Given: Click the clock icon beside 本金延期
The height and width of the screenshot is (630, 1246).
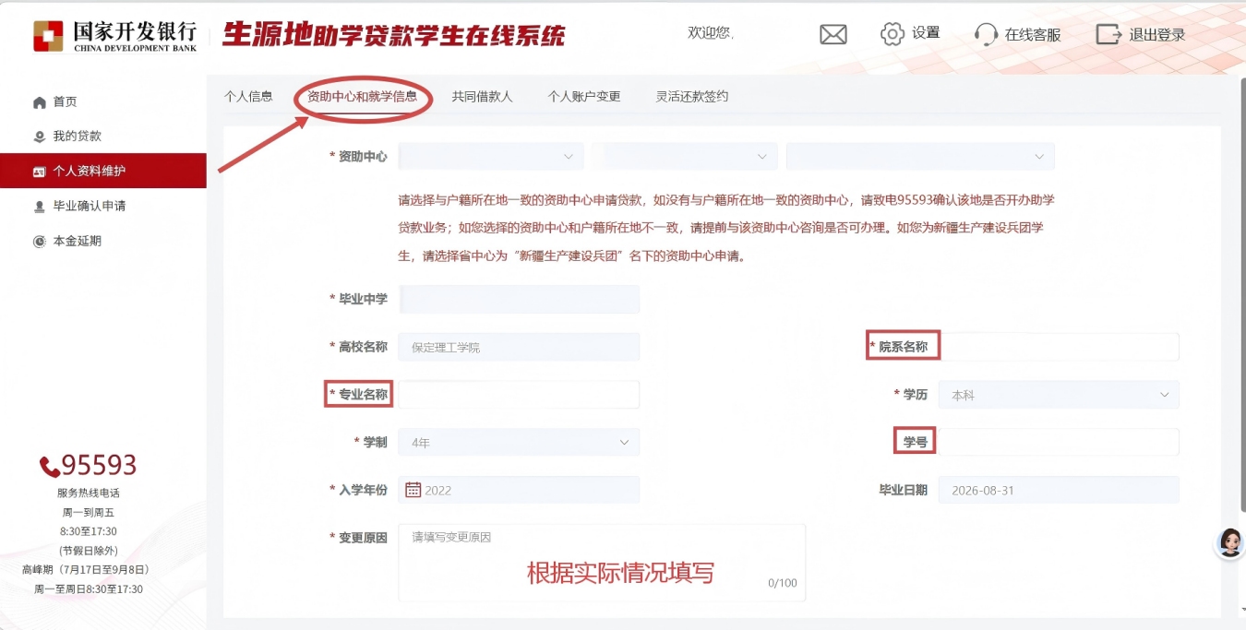Looking at the screenshot, I should [40, 242].
